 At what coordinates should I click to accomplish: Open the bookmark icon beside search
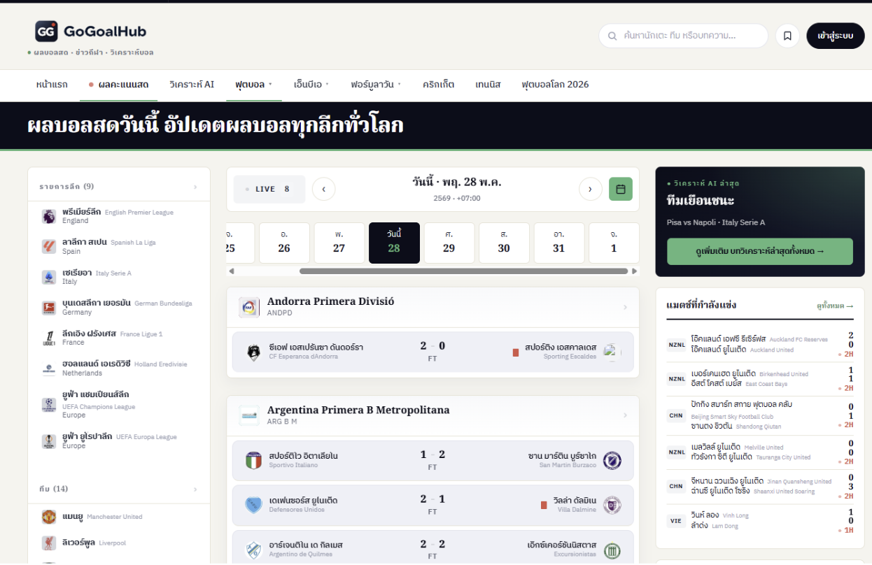click(x=787, y=36)
